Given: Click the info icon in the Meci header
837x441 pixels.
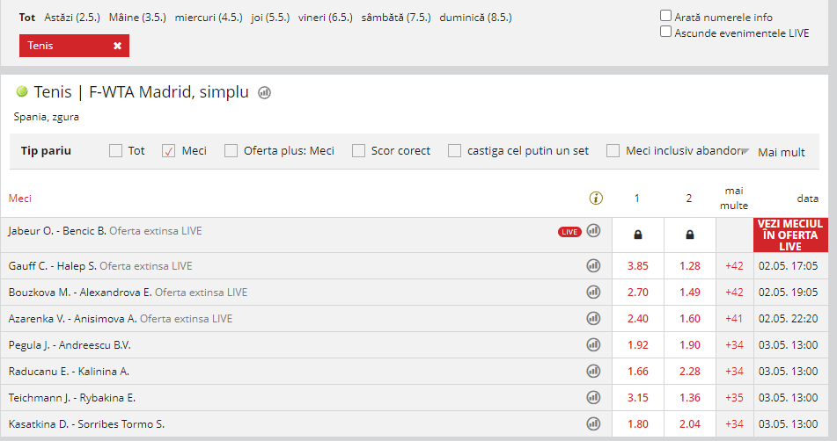Looking at the screenshot, I should [596, 199].
